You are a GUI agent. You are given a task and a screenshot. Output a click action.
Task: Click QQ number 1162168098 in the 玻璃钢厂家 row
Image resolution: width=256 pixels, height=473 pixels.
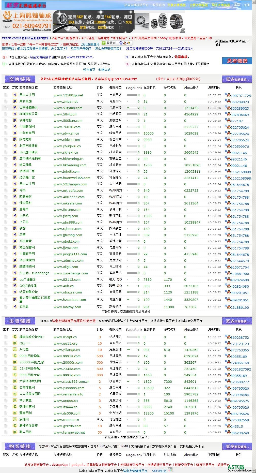[x=241, y=172]
